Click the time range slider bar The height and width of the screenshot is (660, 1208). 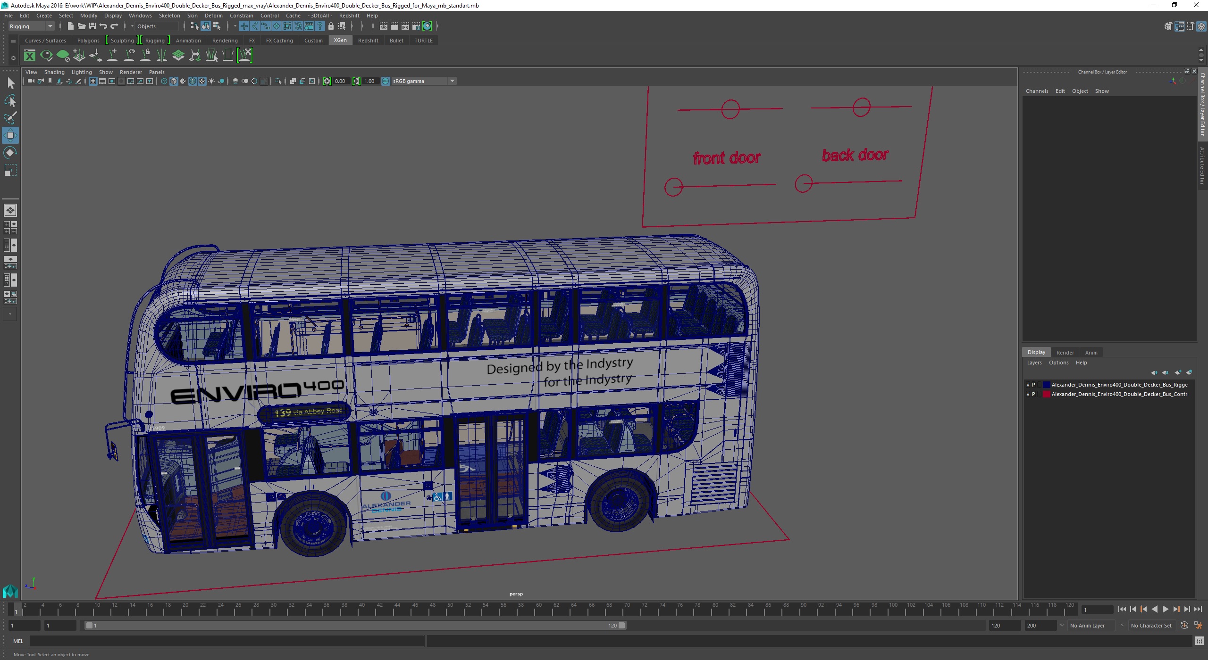(x=355, y=626)
